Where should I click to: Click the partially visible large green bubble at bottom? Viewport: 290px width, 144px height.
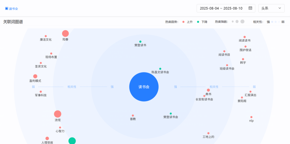coord(72,141)
